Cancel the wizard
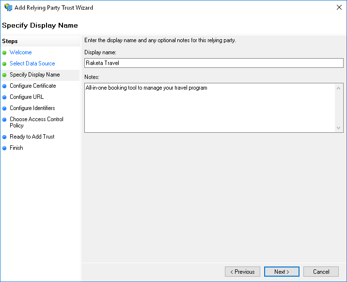347x282 pixels. [321, 272]
